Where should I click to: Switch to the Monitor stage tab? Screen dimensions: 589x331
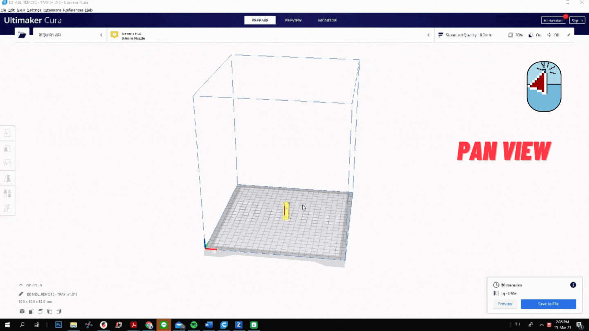coord(327,20)
